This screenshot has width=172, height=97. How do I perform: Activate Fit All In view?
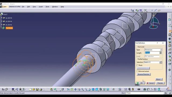72,89
